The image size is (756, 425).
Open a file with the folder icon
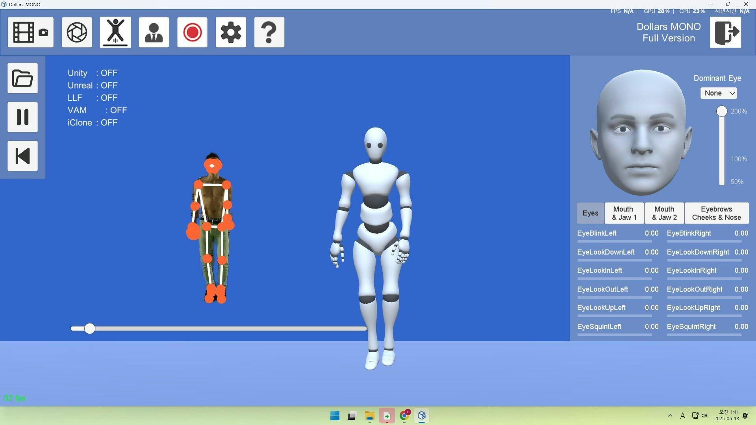click(x=22, y=78)
